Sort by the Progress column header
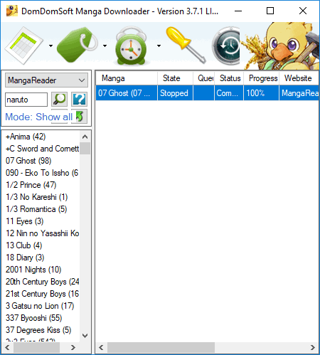Screen dimensions: 320x355 pos(262,78)
